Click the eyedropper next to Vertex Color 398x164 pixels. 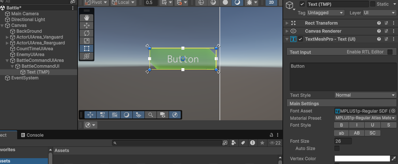(x=394, y=159)
